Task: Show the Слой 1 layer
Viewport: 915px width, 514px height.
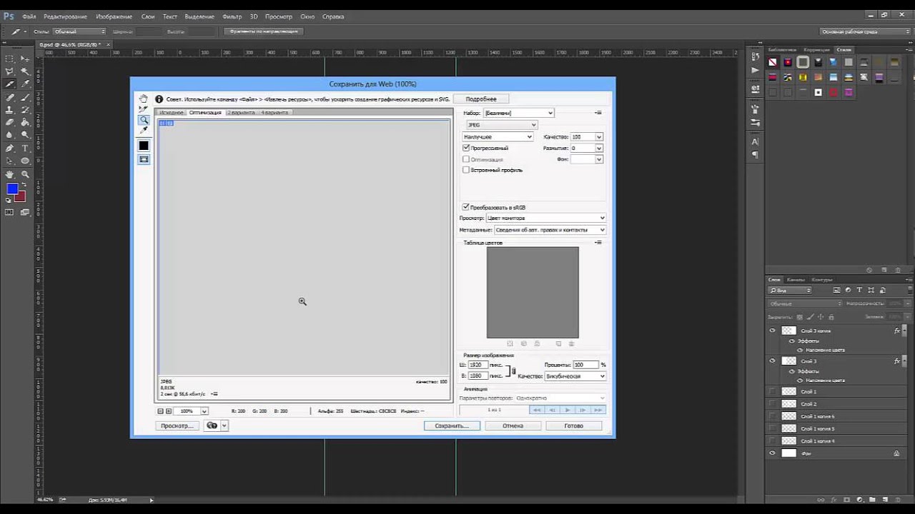Action: 772,391
